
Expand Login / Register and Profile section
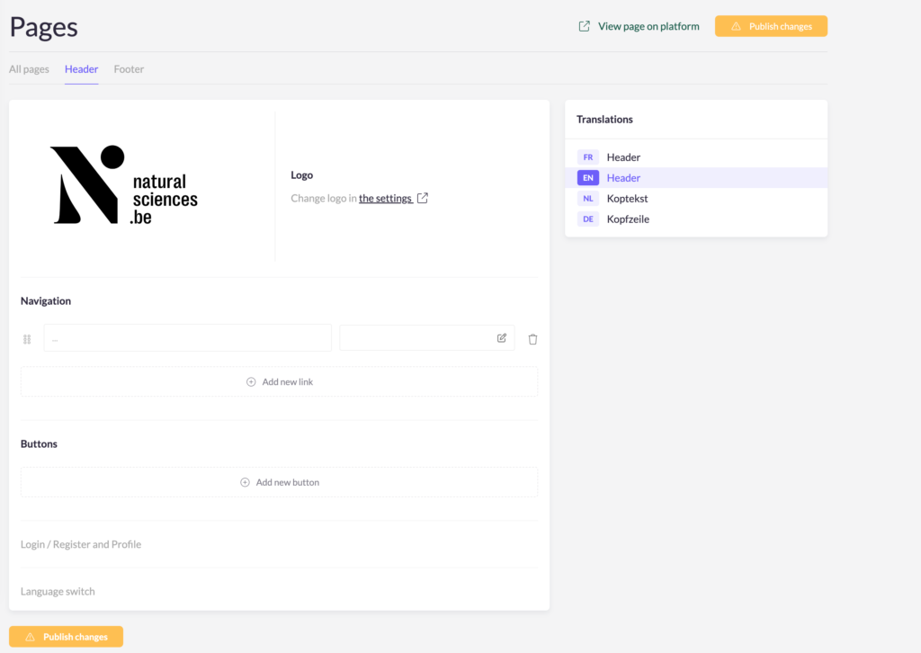pyautogui.click(x=81, y=544)
